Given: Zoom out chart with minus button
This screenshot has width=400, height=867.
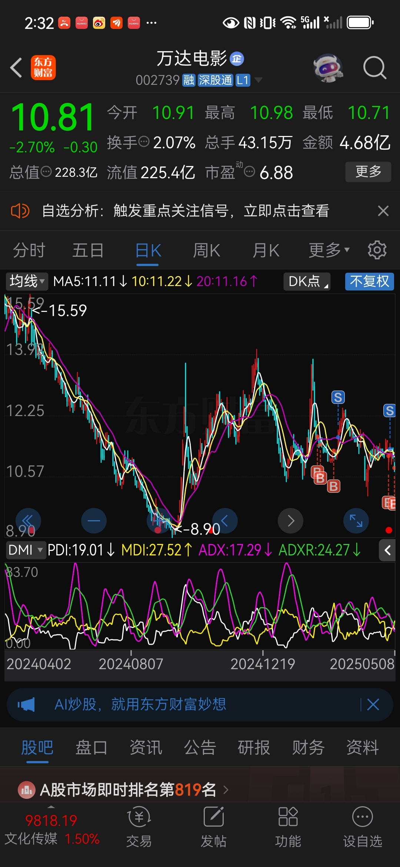Looking at the screenshot, I should point(94,521).
